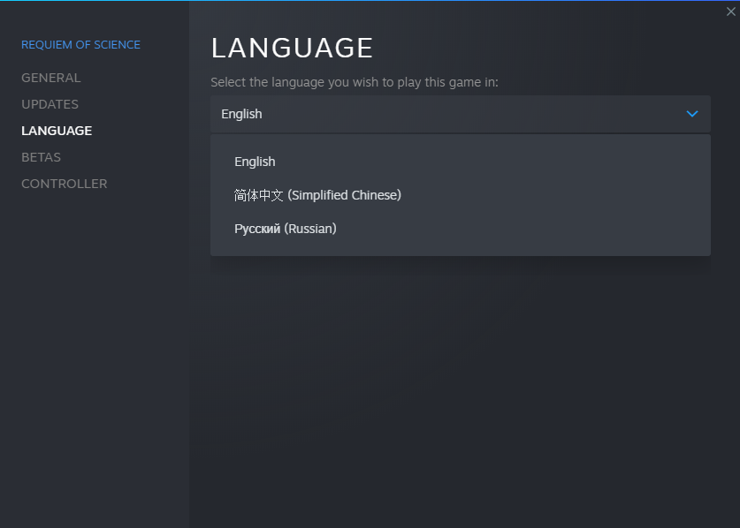Image resolution: width=740 pixels, height=528 pixels.
Task: Choose Simplified Chinese from the language list
Action: [317, 195]
